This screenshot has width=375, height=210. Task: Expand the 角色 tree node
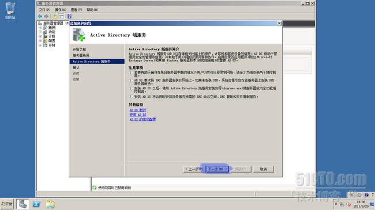click(x=40, y=28)
